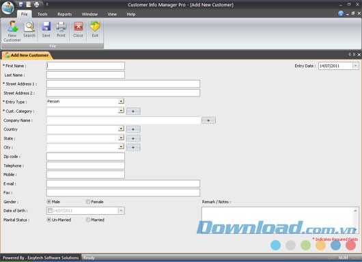Viewport: 362px width, 262px height.
Task: Expand the Country dropdown
Action: click(121, 129)
